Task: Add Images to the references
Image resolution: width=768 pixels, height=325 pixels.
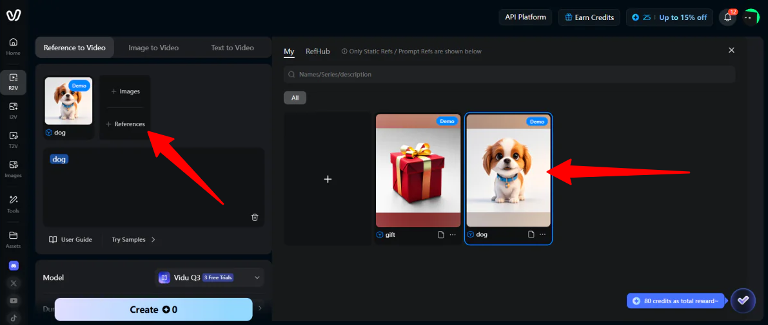Action: [125, 91]
